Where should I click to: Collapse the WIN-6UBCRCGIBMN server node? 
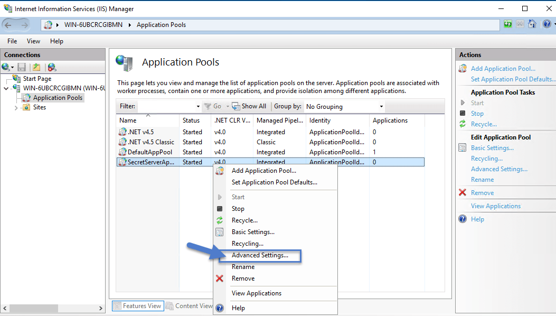click(6, 88)
